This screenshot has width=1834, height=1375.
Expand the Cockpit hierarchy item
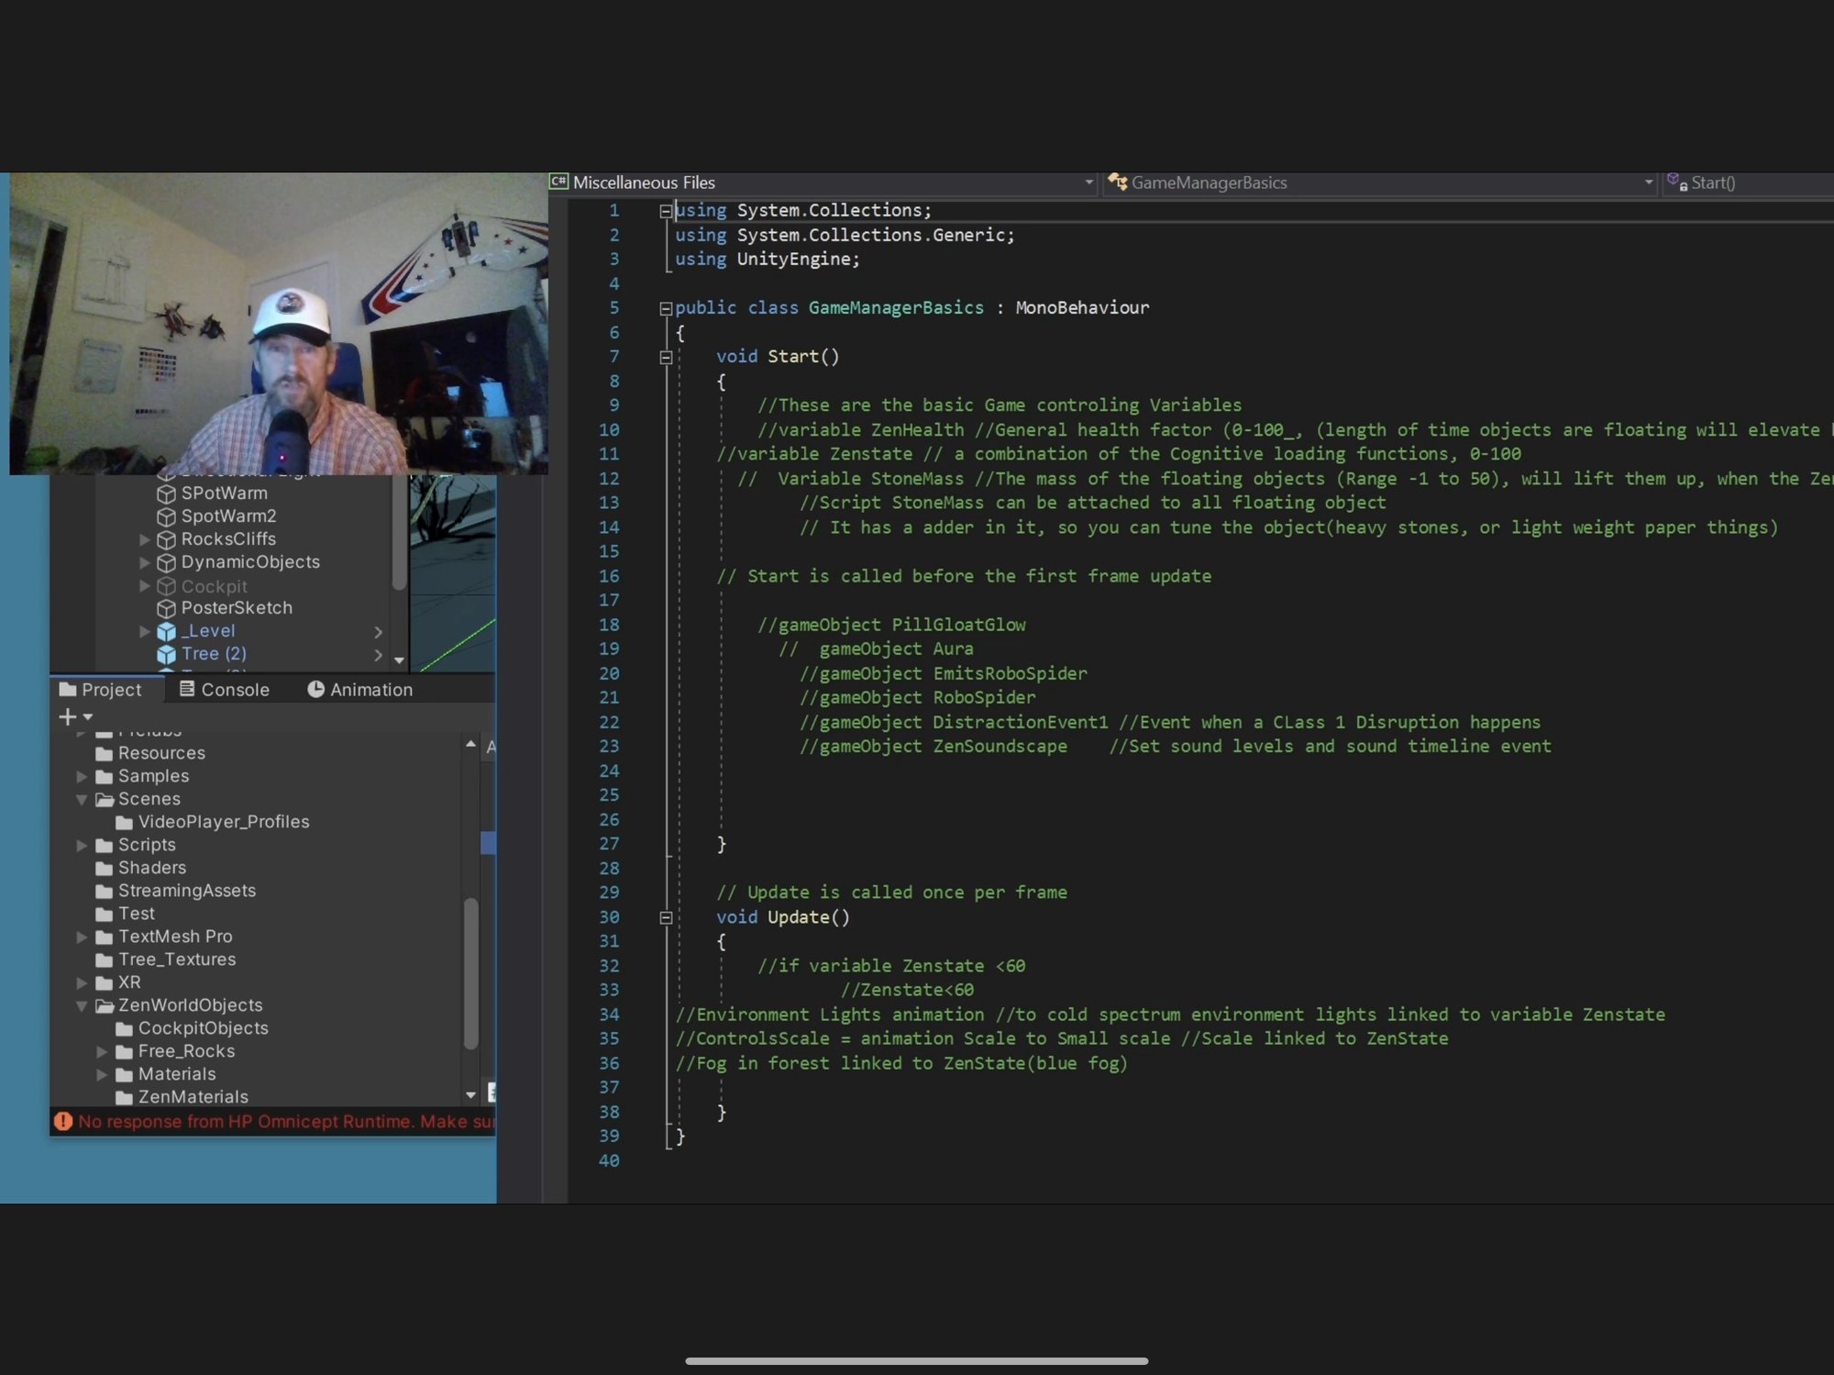[x=144, y=585]
